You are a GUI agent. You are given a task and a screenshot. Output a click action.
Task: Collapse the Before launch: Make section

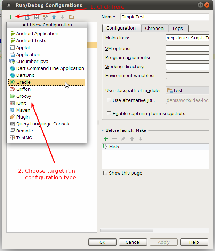[x=103, y=130]
